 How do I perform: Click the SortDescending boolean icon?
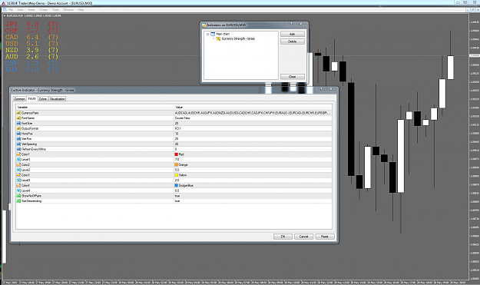(x=18, y=201)
